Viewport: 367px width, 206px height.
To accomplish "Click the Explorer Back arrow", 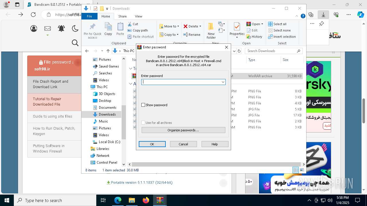I will (87, 51).
